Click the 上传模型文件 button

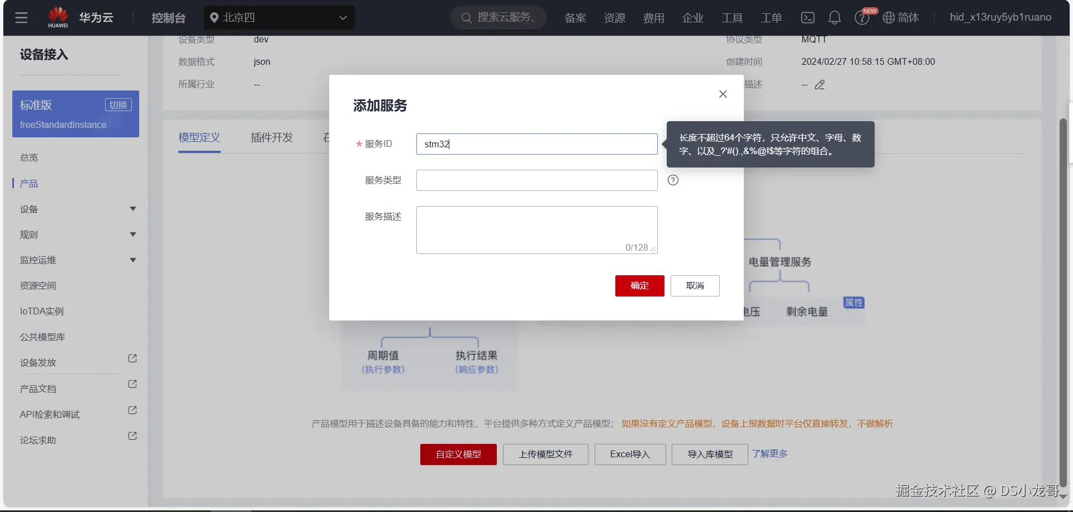(x=545, y=454)
